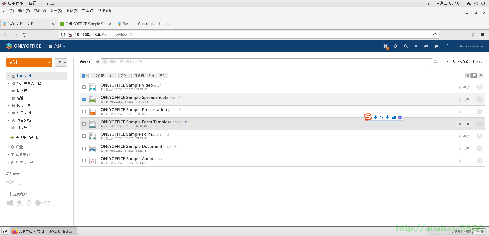Viewport: 489px width, 236px height.
Task: Click Nextcloud add-account icon
Action: [x=10, y=182]
